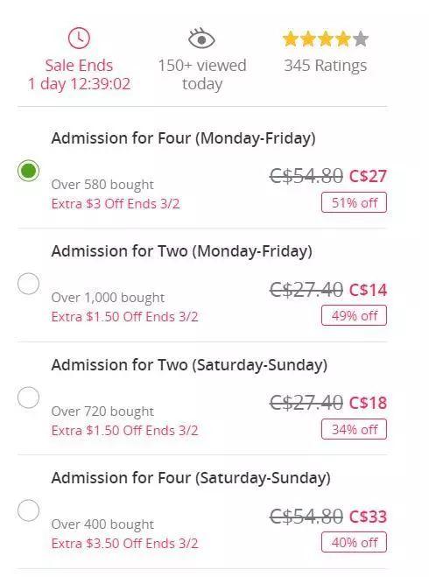Click the C$27 sale price
The image size is (429, 577).
click(x=368, y=176)
